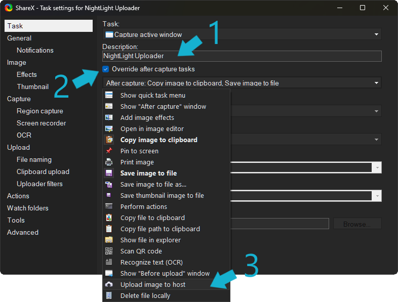Open the Task dropdown showing Capture active window

(242, 34)
